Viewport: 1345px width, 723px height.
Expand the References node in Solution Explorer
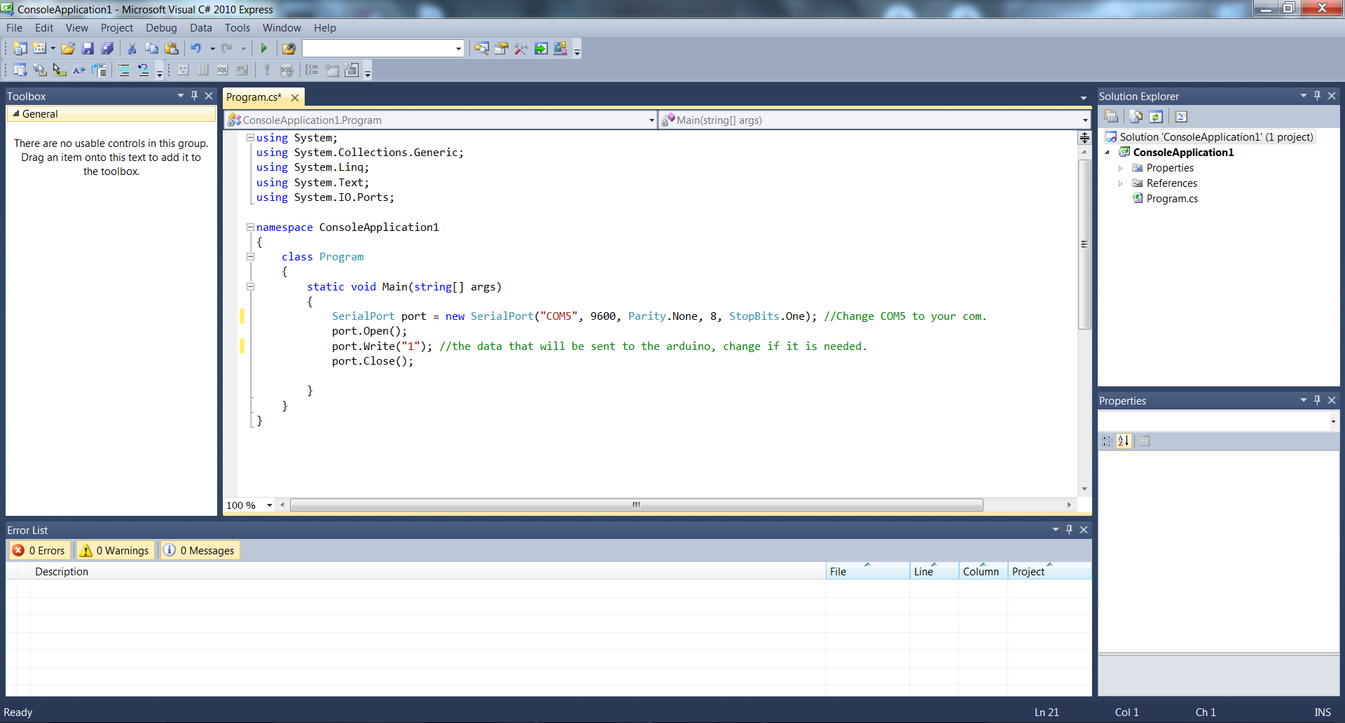pos(1122,183)
